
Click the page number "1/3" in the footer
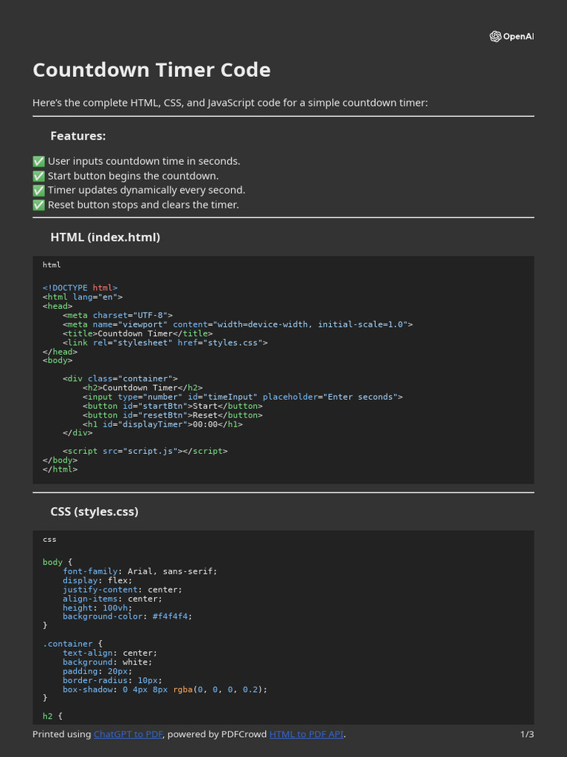tap(526, 734)
